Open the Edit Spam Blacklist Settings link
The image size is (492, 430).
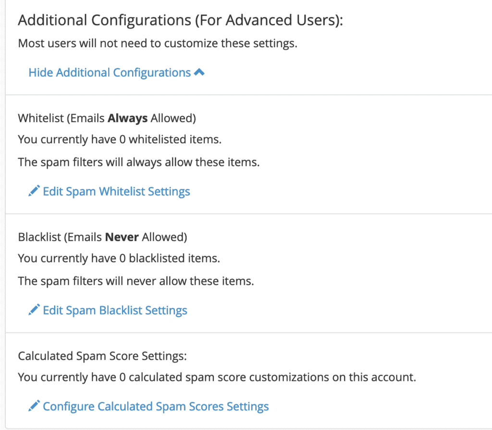115,310
